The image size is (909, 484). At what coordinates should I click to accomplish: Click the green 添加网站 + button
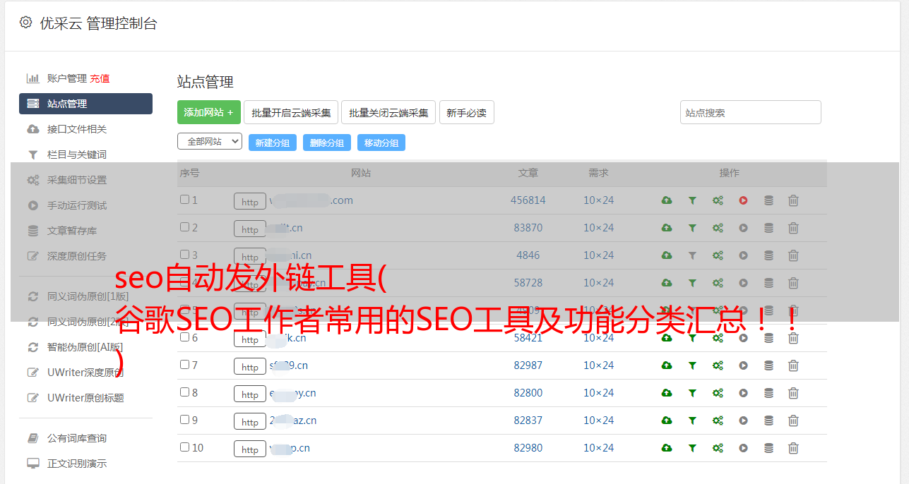[209, 112]
